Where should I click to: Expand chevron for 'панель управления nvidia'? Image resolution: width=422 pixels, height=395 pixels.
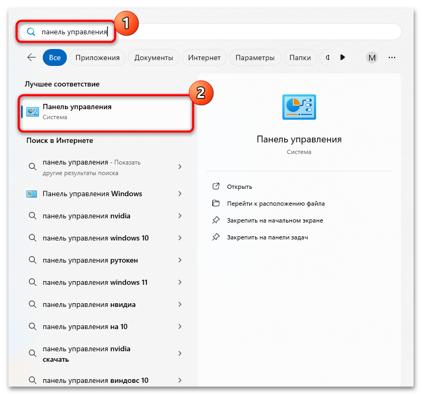pyautogui.click(x=180, y=216)
